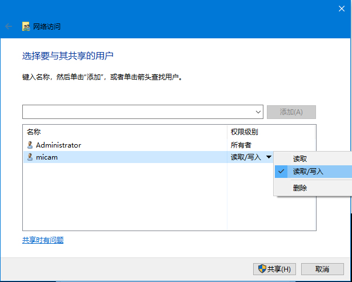Select the Administrator row

click(x=170, y=145)
